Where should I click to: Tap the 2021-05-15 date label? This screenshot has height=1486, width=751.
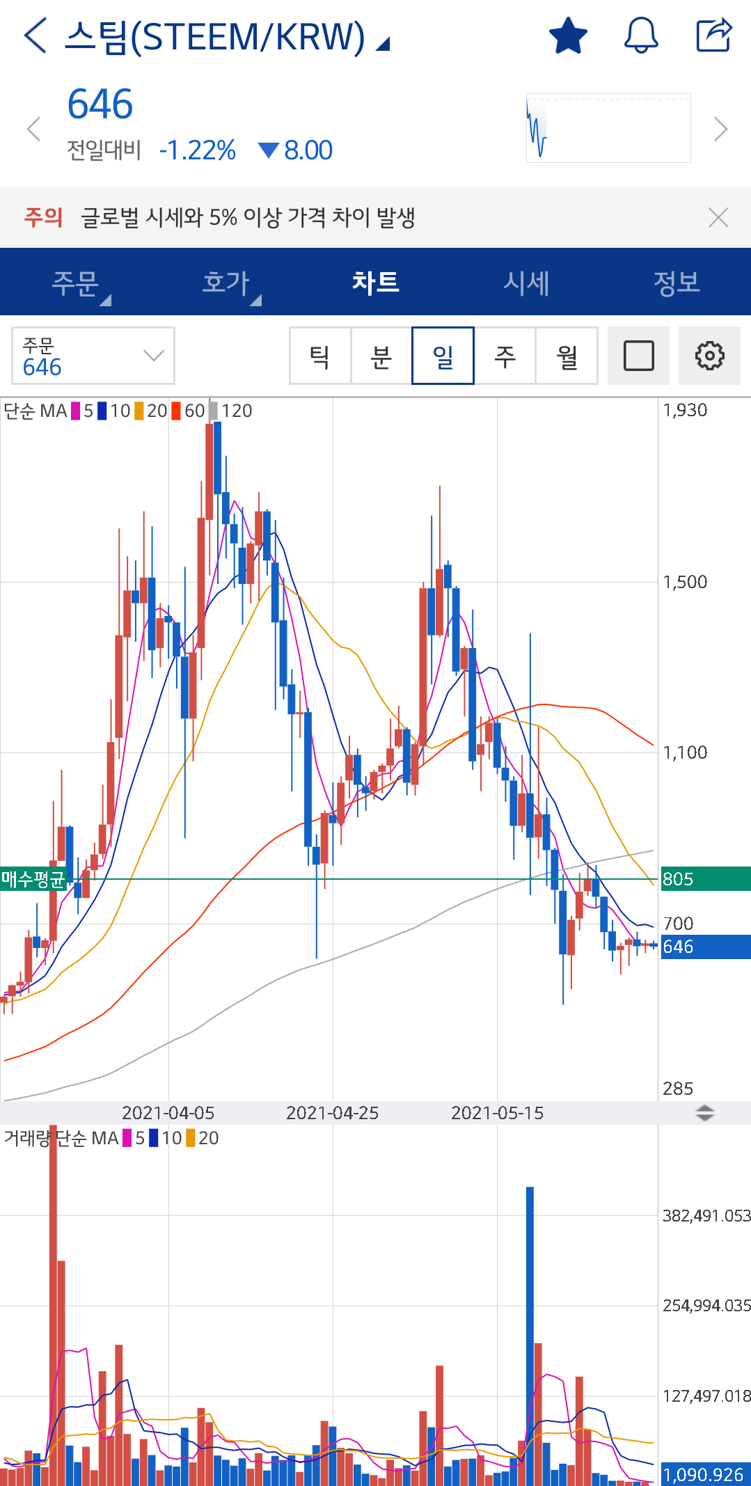point(497,1113)
